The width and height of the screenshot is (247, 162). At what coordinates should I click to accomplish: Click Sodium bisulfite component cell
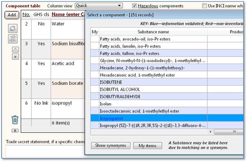pyautogui.click(x=68, y=49)
